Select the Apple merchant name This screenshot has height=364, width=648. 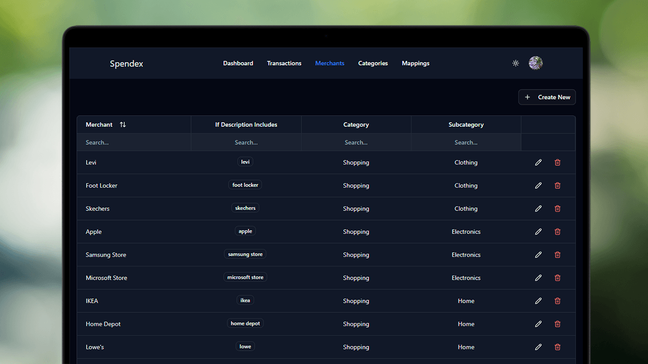tap(94, 232)
